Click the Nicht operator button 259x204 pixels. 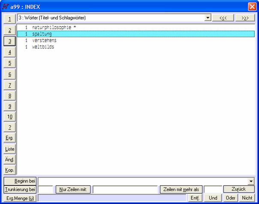pyautogui.click(x=247, y=198)
